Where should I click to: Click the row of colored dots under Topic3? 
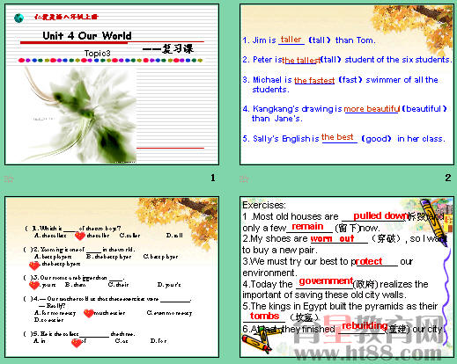tap(110, 61)
